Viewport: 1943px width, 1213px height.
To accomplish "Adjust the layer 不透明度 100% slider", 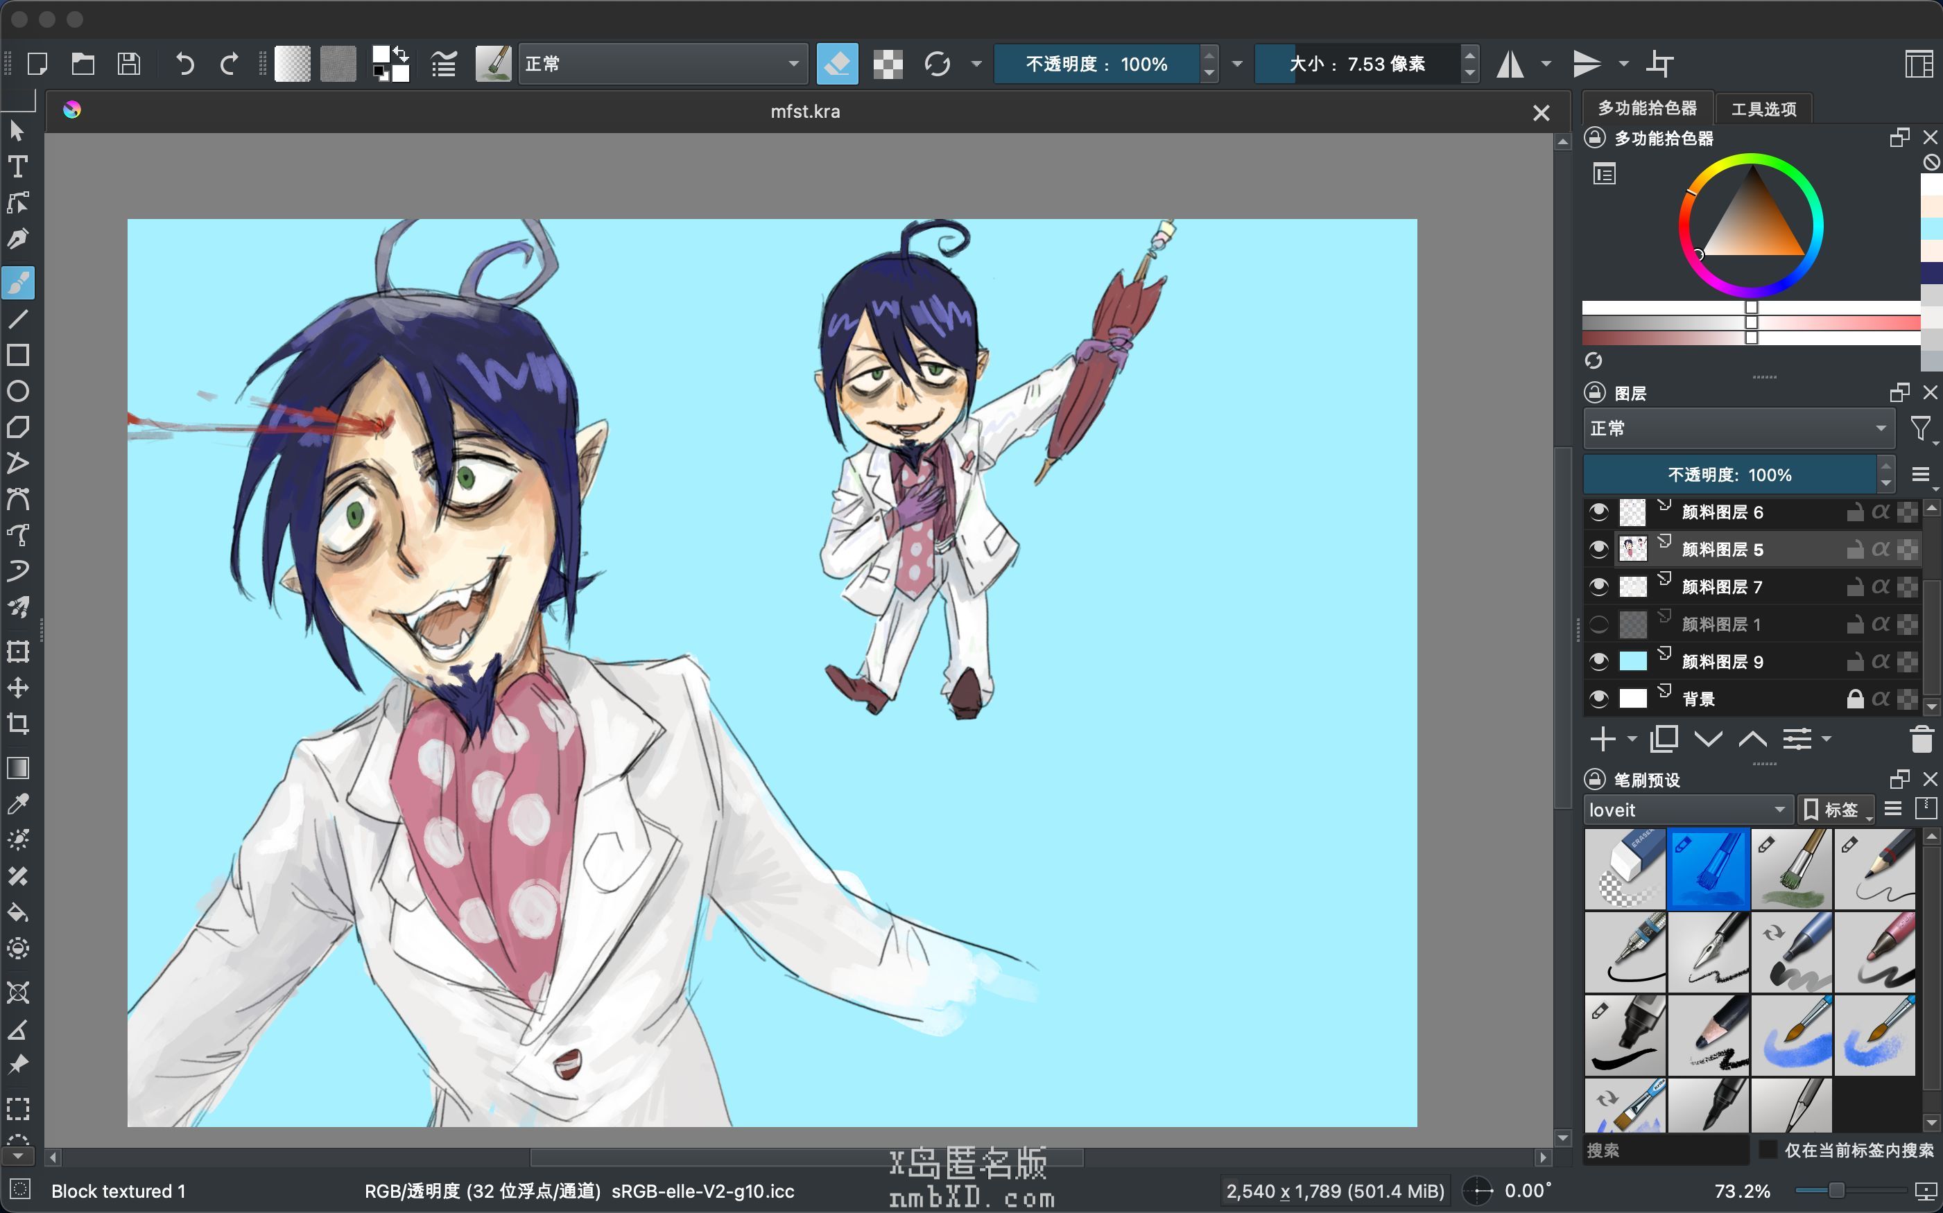I will pos(1729,475).
